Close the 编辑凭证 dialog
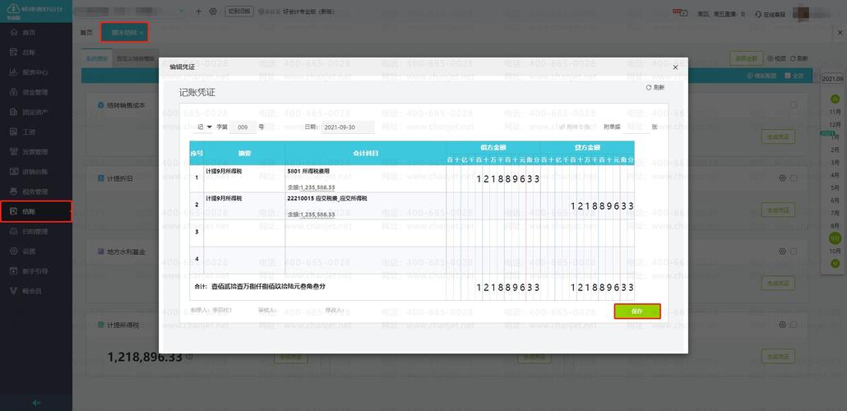Viewport: 847px width, 411px height. pos(675,67)
